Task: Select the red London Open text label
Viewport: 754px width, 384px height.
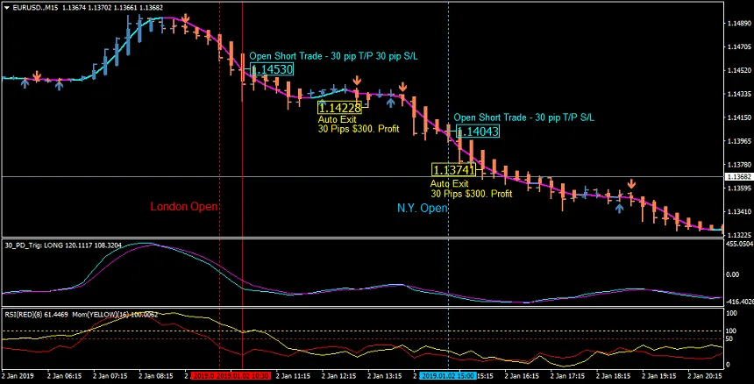Action: pyautogui.click(x=184, y=208)
